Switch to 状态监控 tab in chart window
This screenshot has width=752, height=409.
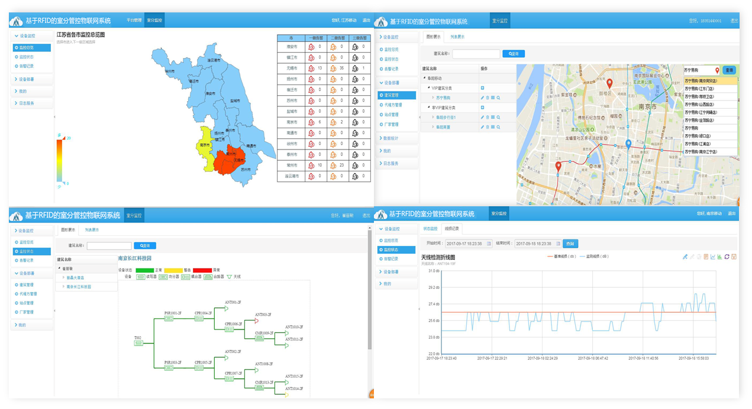coord(430,228)
